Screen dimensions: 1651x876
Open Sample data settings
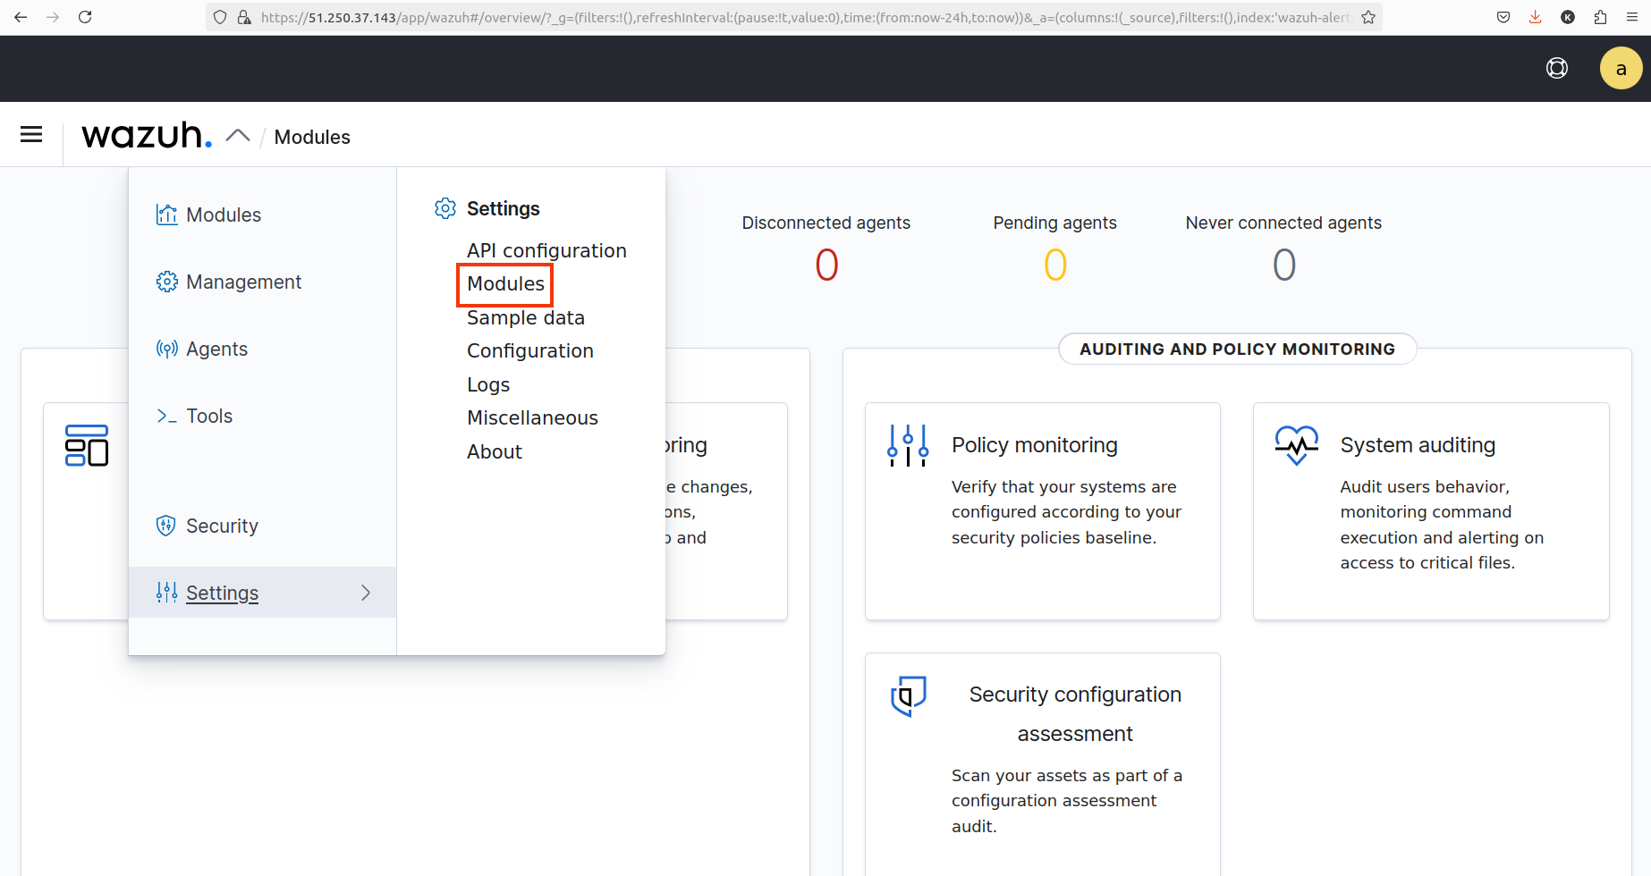click(526, 317)
